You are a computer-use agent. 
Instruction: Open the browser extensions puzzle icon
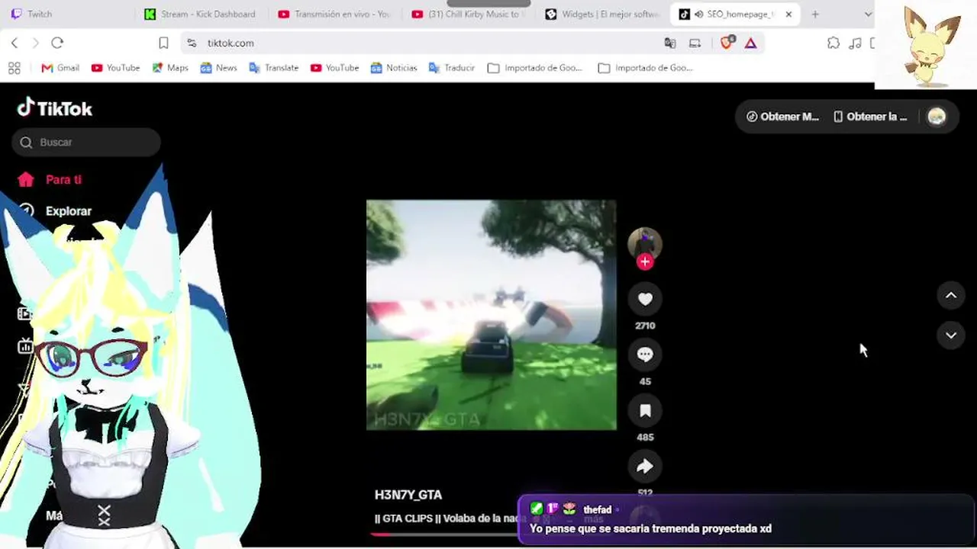834,43
